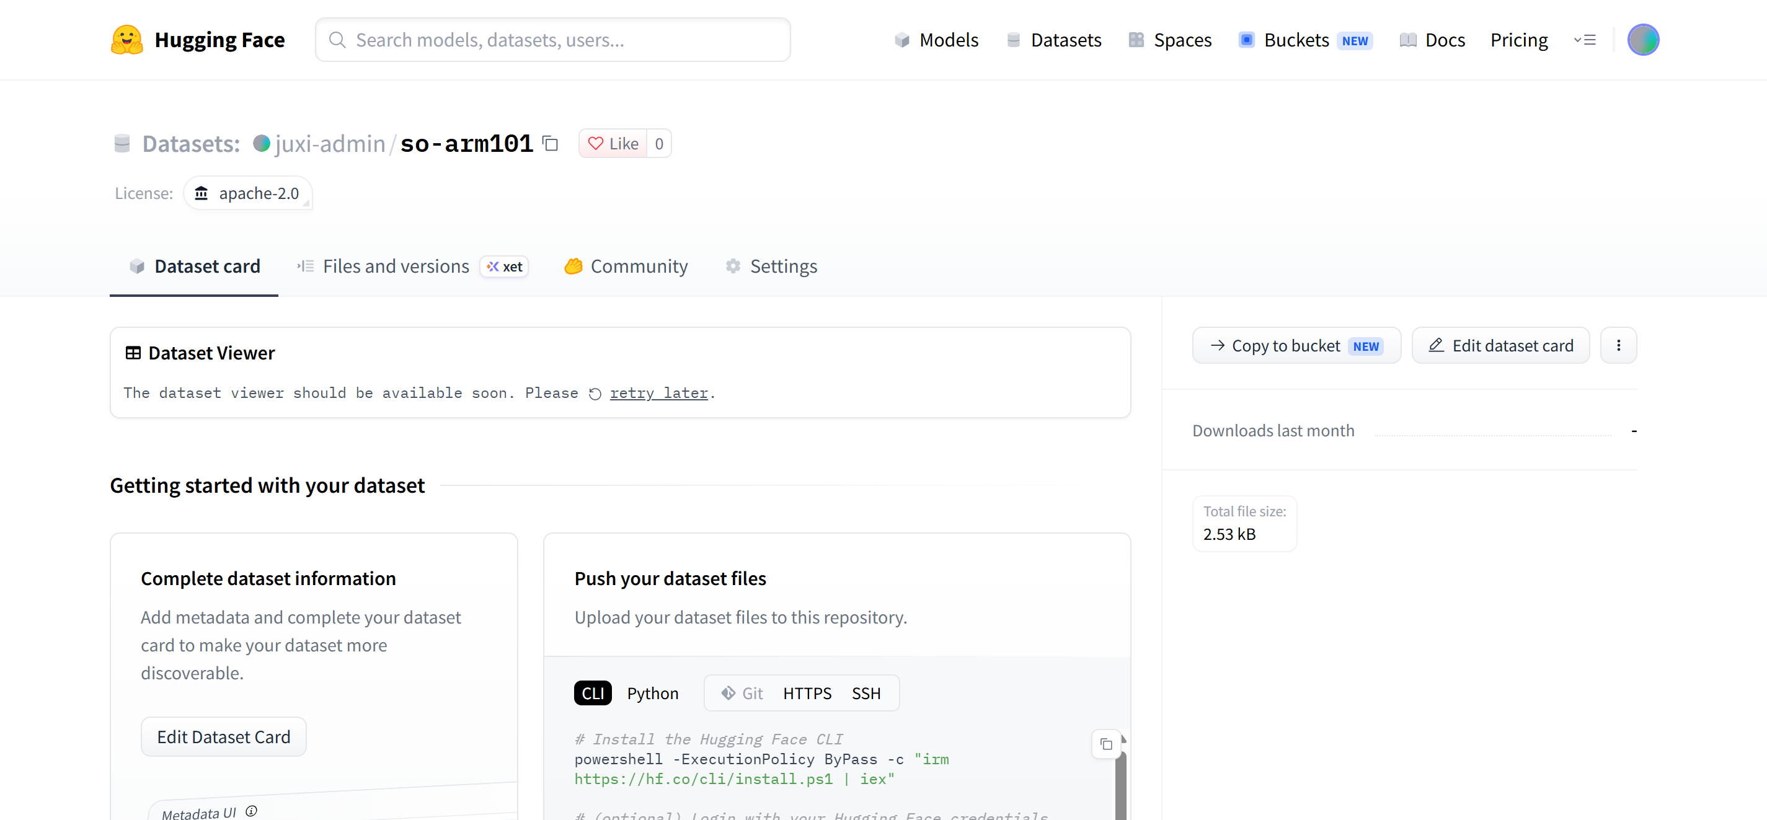Expand the navigation overflow menu
Screen dimensions: 1767x820
click(x=1585, y=40)
